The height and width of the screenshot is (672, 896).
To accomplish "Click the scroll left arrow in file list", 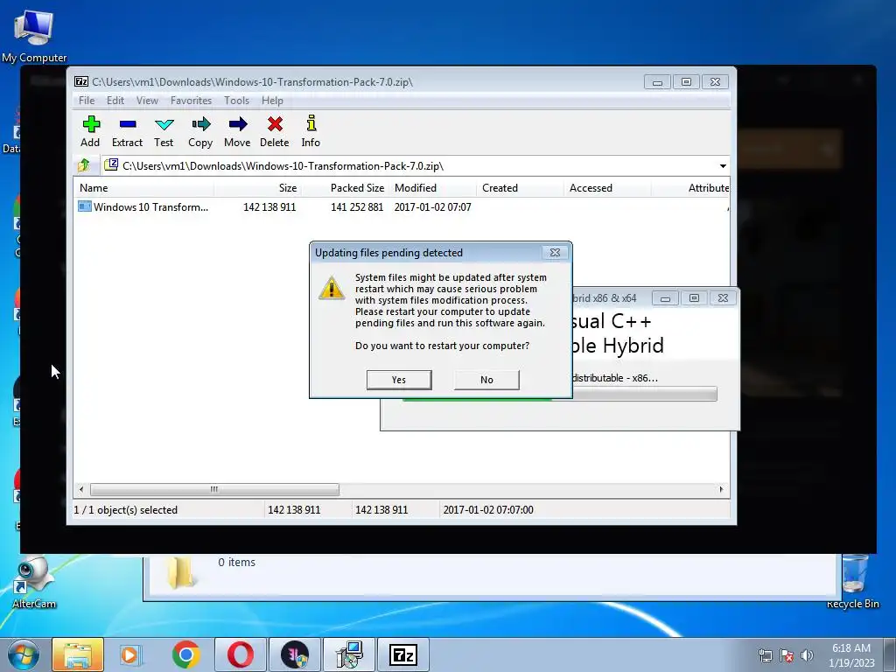I will point(81,490).
